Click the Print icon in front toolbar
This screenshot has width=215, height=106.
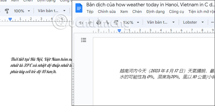98,22
